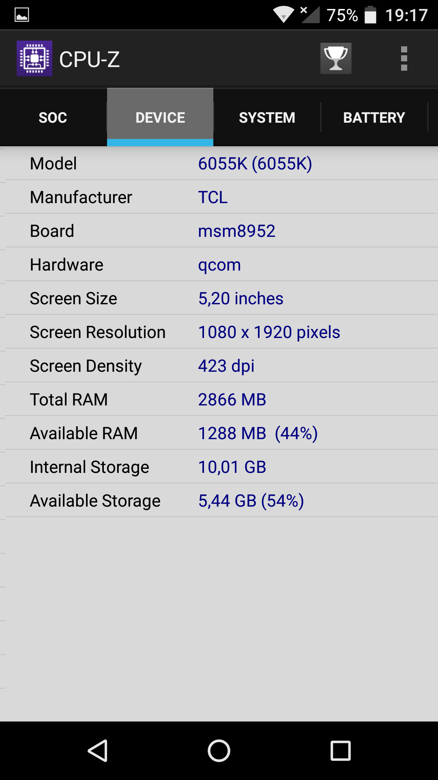438x780 pixels.
Task: Open the BATTERY tab
Action: pos(374,117)
